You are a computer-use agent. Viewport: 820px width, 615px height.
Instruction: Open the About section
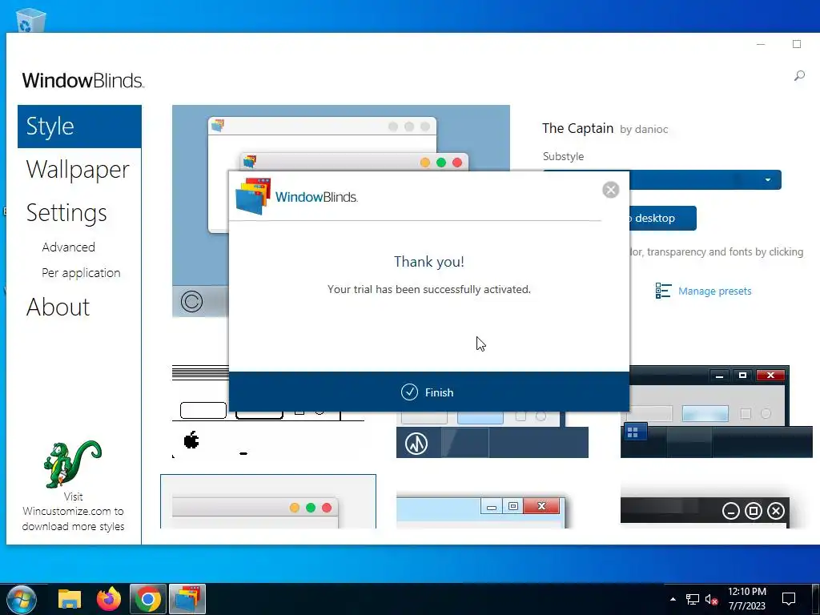tap(58, 307)
